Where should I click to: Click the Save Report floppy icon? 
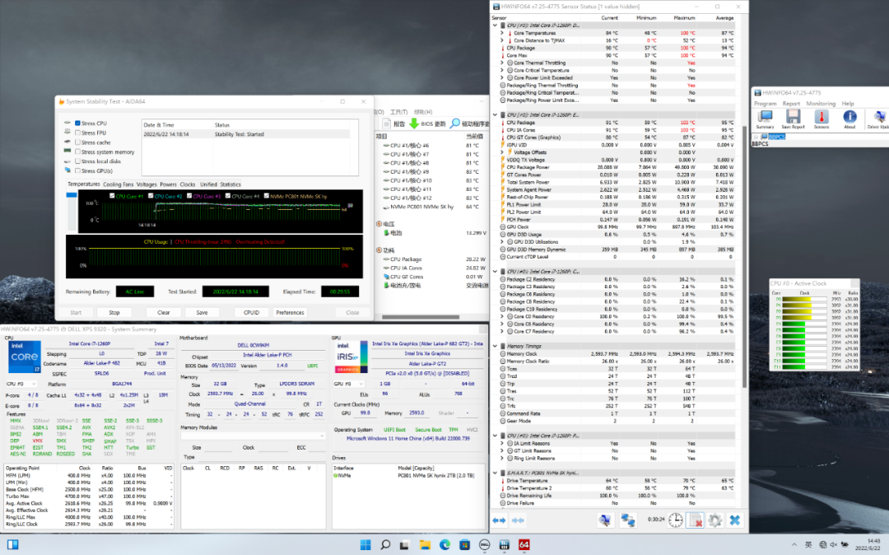[793, 118]
